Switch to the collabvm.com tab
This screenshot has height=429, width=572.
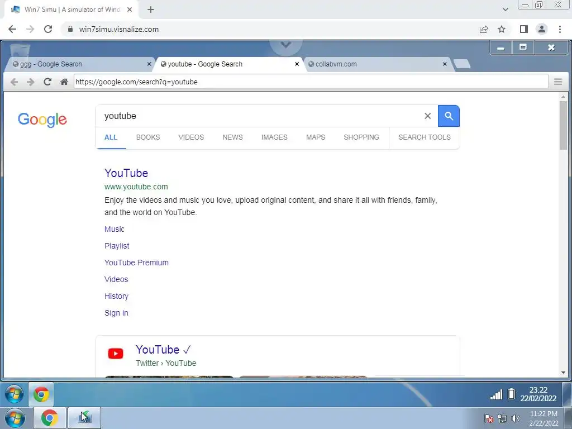(x=378, y=64)
